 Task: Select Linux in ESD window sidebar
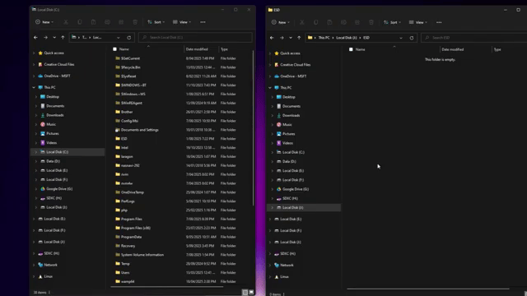(284, 277)
